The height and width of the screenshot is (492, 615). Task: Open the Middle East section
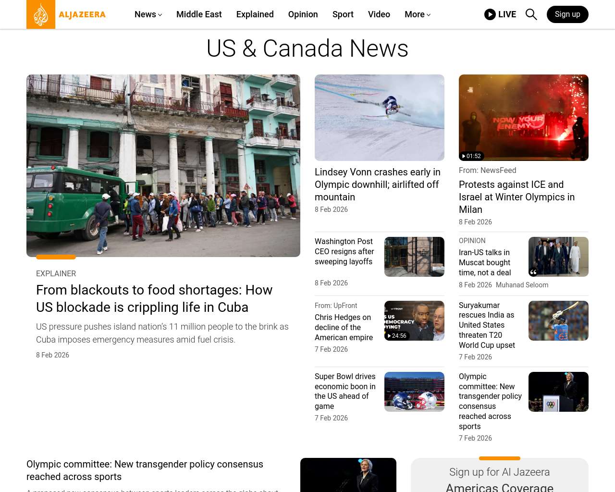[199, 14]
